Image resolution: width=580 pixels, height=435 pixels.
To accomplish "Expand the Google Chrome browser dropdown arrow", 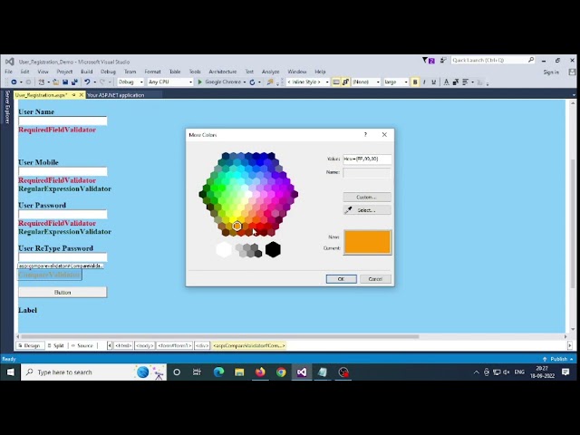I will pos(245,82).
